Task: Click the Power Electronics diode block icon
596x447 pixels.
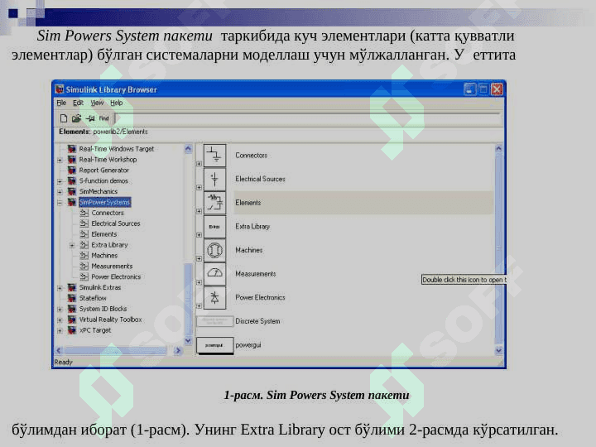Action: click(x=214, y=298)
